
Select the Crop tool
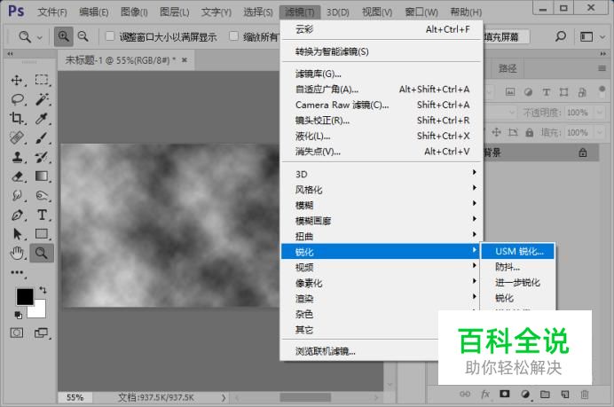coord(17,118)
